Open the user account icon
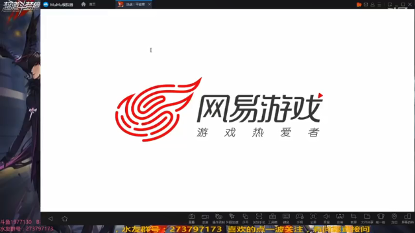415x233 pixels. click(x=372, y=5)
